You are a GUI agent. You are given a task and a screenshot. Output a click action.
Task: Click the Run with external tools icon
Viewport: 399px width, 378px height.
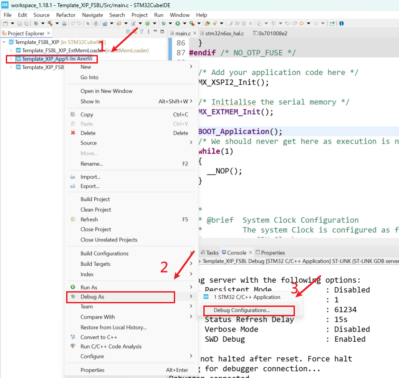192,23
